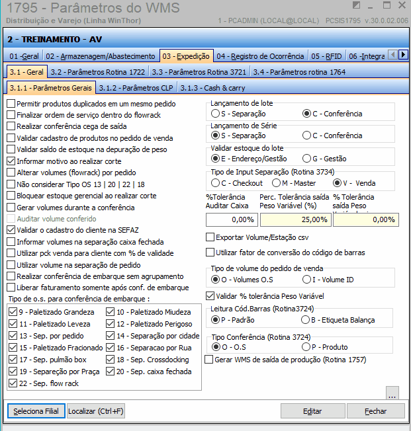The width and height of the screenshot is (411, 431).
Task: Select S - Separação under Lançamento de lote
Action: (215, 114)
